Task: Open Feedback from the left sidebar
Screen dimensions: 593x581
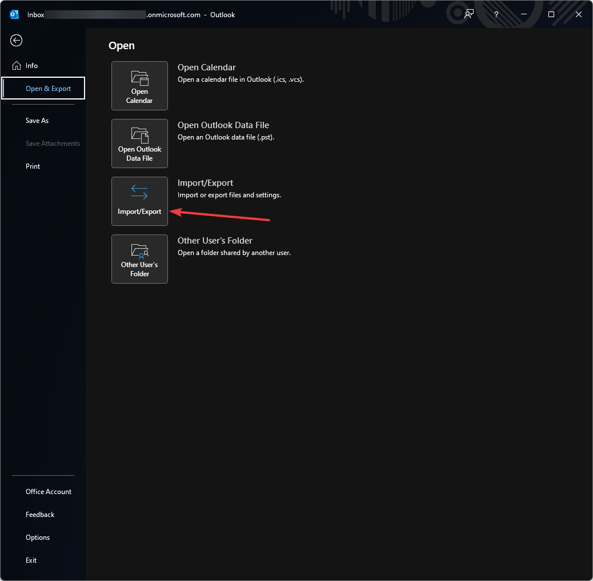Action: pos(40,515)
